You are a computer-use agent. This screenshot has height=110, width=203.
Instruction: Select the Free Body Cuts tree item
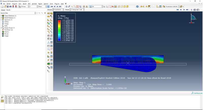click(x=9, y=30)
